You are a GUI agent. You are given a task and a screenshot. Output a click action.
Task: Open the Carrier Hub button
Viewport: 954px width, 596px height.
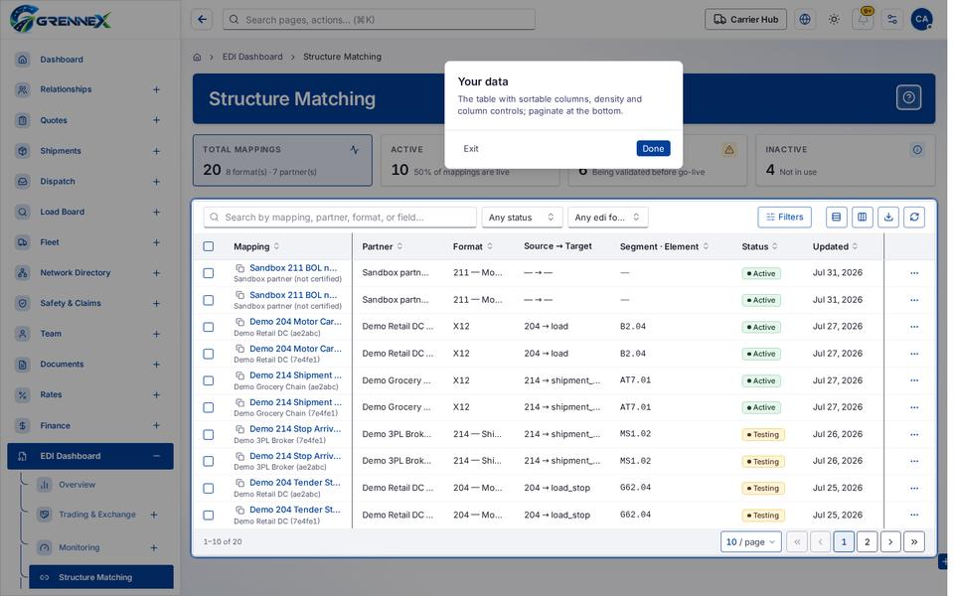[745, 20]
